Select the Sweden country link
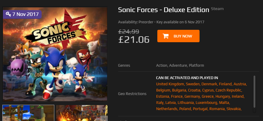The height and width of the screenshot is (121, 263). pyautogui.click(x=192, y=84)
